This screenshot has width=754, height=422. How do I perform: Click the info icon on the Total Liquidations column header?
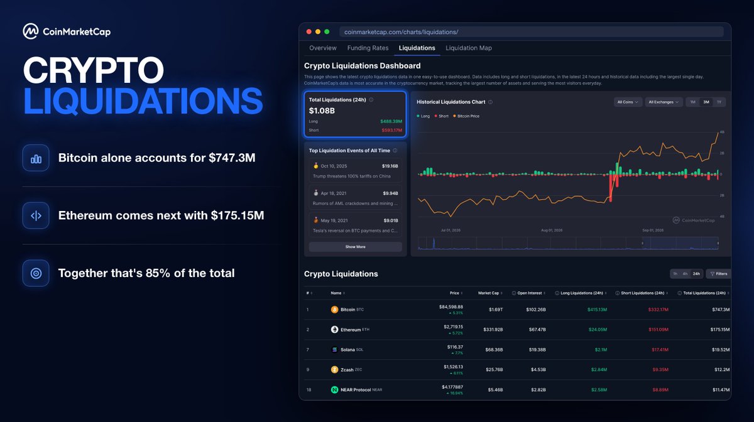[x=680, y=293]
